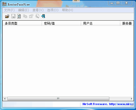The width and height of the screenshot is (136, 110).
Task: Open router file with folder icon
Action: click(x=7, y=16)
